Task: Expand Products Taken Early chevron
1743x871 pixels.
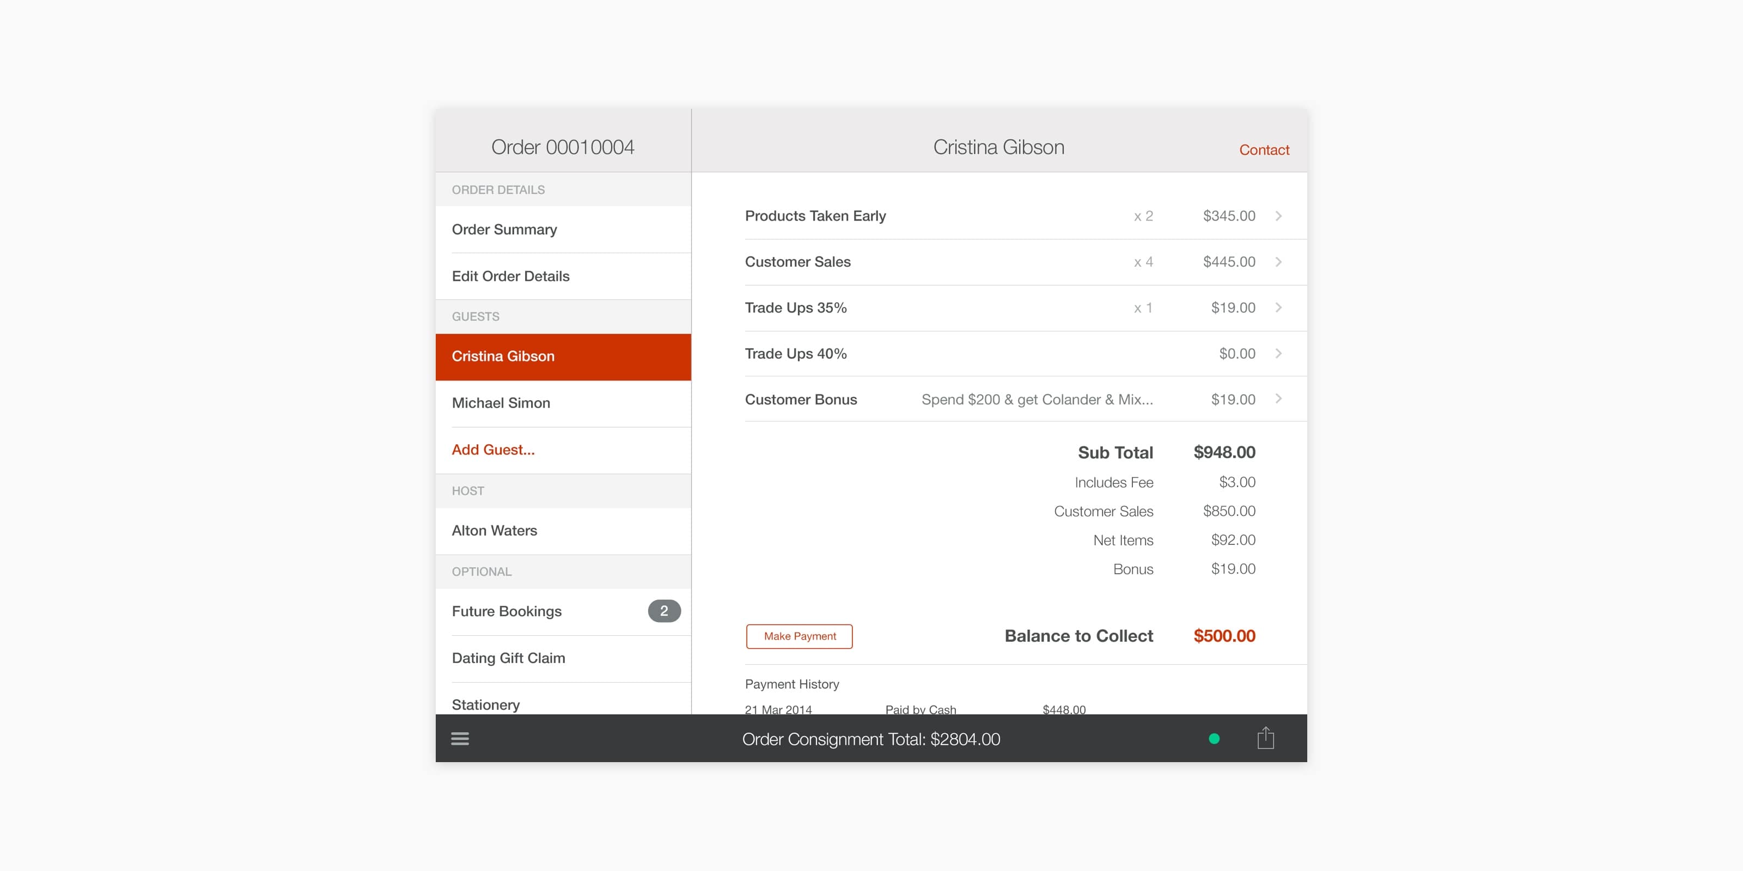Action: click(x=1278, y=216)
